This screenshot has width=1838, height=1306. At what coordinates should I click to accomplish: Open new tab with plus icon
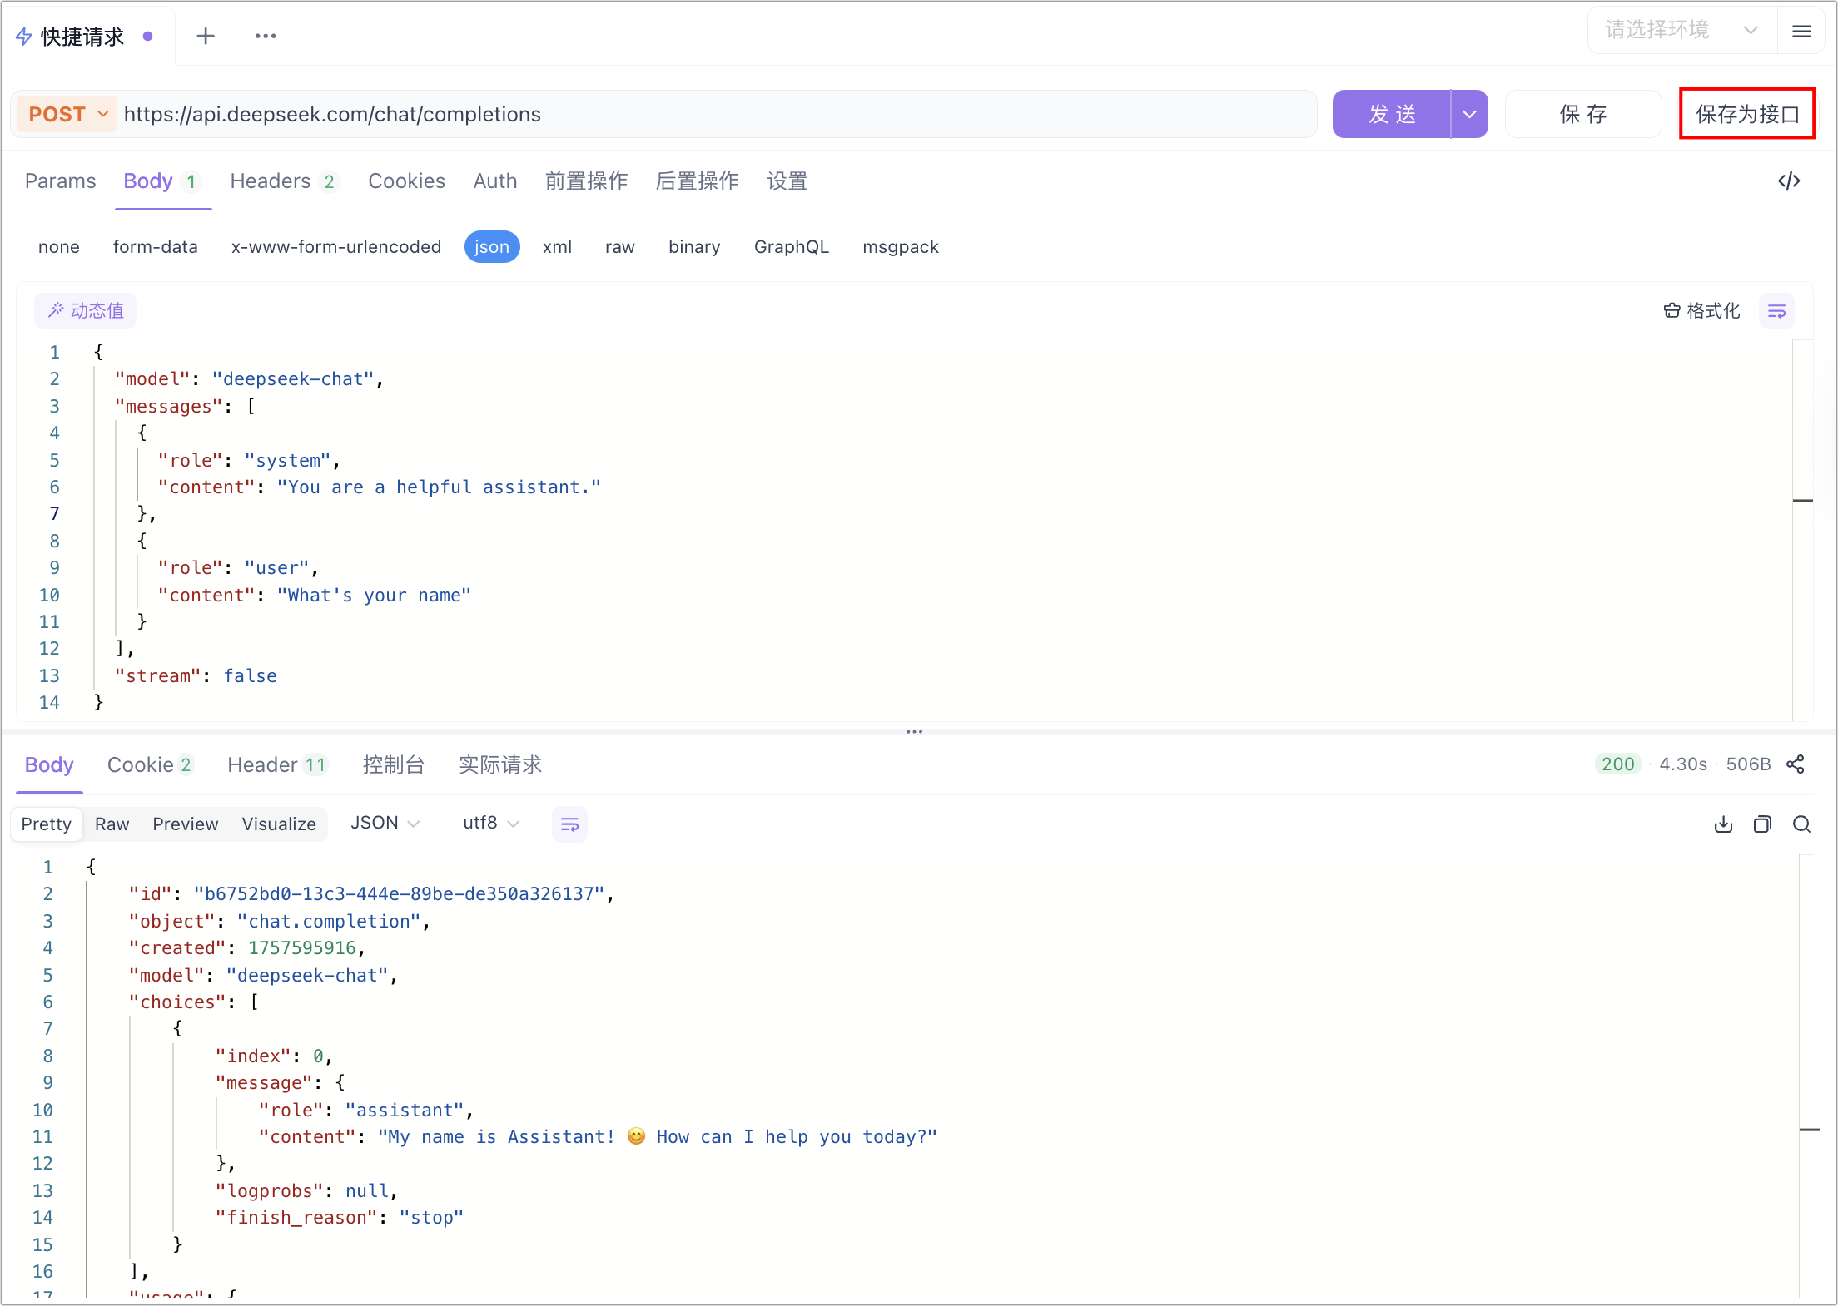(x=206, y=36)
